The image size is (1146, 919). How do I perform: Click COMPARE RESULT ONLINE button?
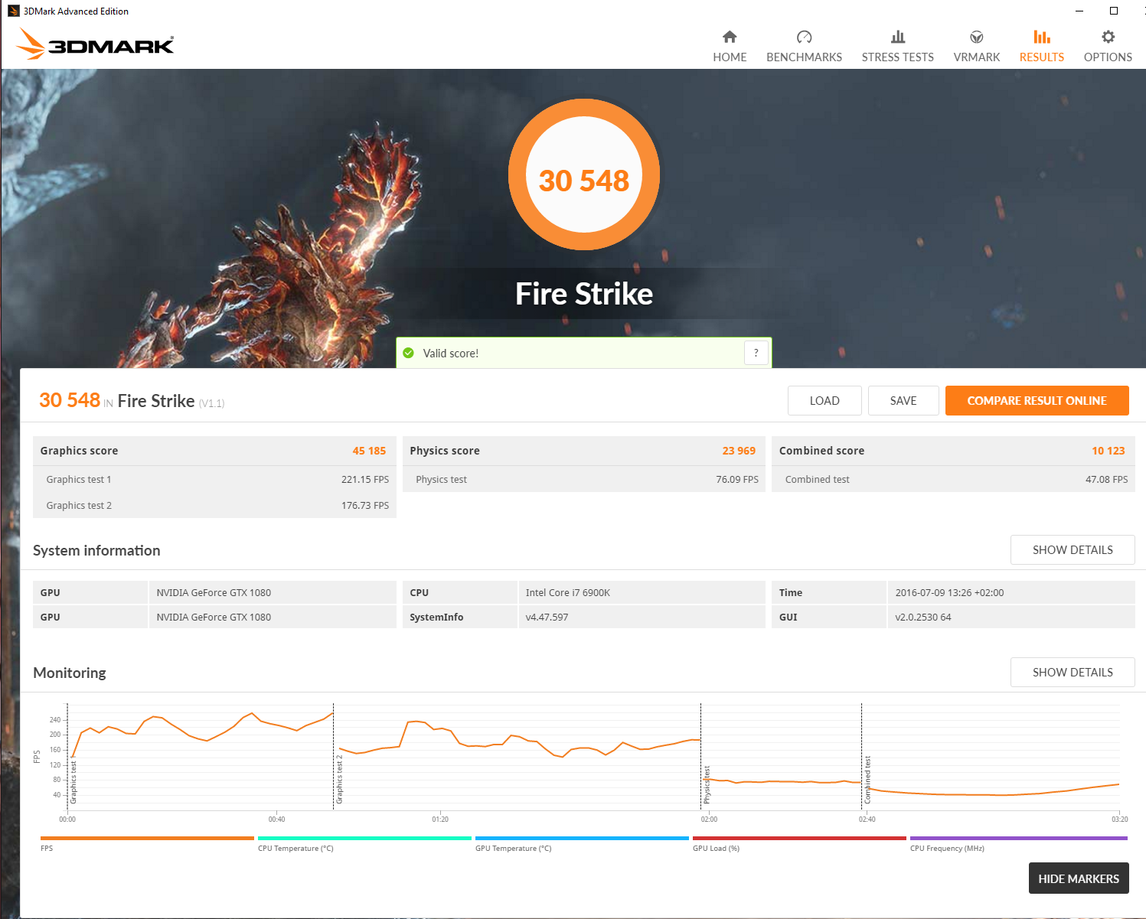(1037, 400)
